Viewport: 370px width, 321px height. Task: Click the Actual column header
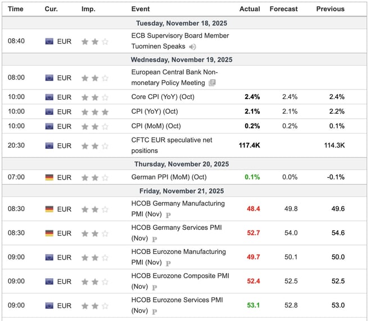pyautogui.click(x=250, y=9)
